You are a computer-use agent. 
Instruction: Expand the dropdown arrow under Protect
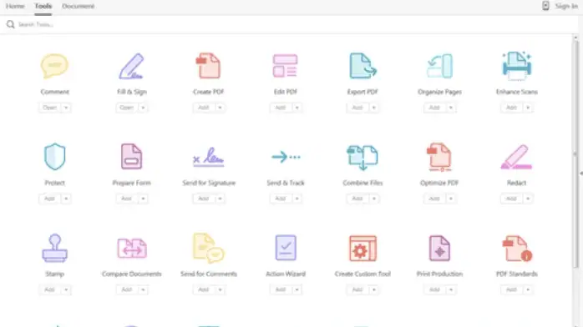click(66, 199)
